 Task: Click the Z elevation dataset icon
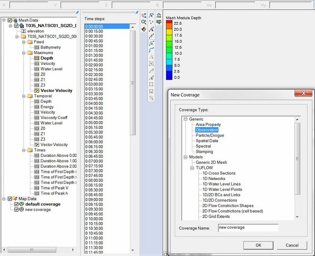point(24,31)
